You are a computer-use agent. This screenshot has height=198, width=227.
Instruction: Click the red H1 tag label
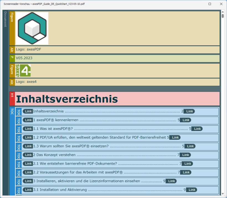click(x=12, y=99)
